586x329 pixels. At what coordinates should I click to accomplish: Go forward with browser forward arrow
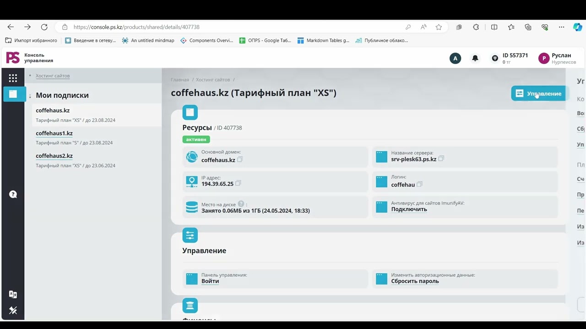click(27, 27)
